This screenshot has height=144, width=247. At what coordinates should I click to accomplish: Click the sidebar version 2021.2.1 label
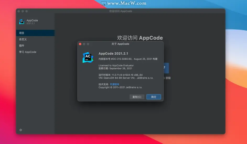31,23
